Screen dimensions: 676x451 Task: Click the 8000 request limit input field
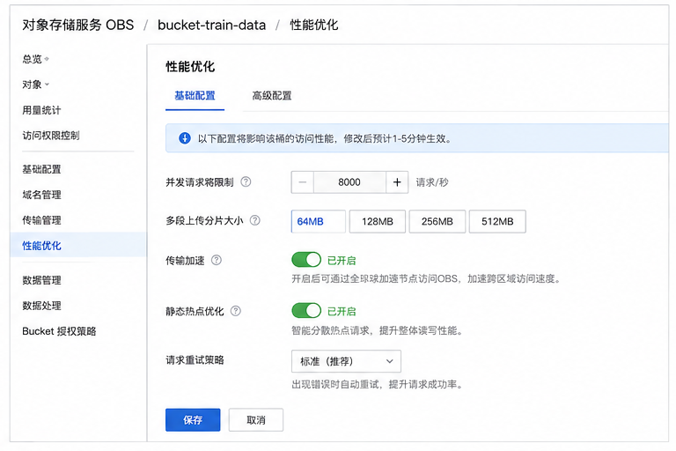point(349,182)
